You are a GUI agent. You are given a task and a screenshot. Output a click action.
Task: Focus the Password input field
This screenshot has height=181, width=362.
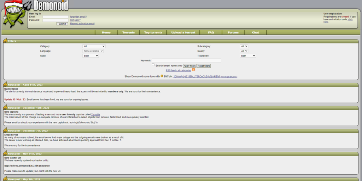click(x=56, y=20)
